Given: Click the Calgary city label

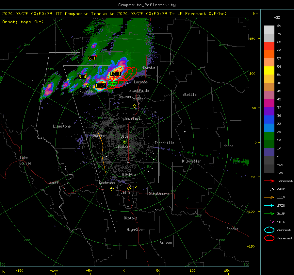Looking at the screenshot, I should click(127, 192).
